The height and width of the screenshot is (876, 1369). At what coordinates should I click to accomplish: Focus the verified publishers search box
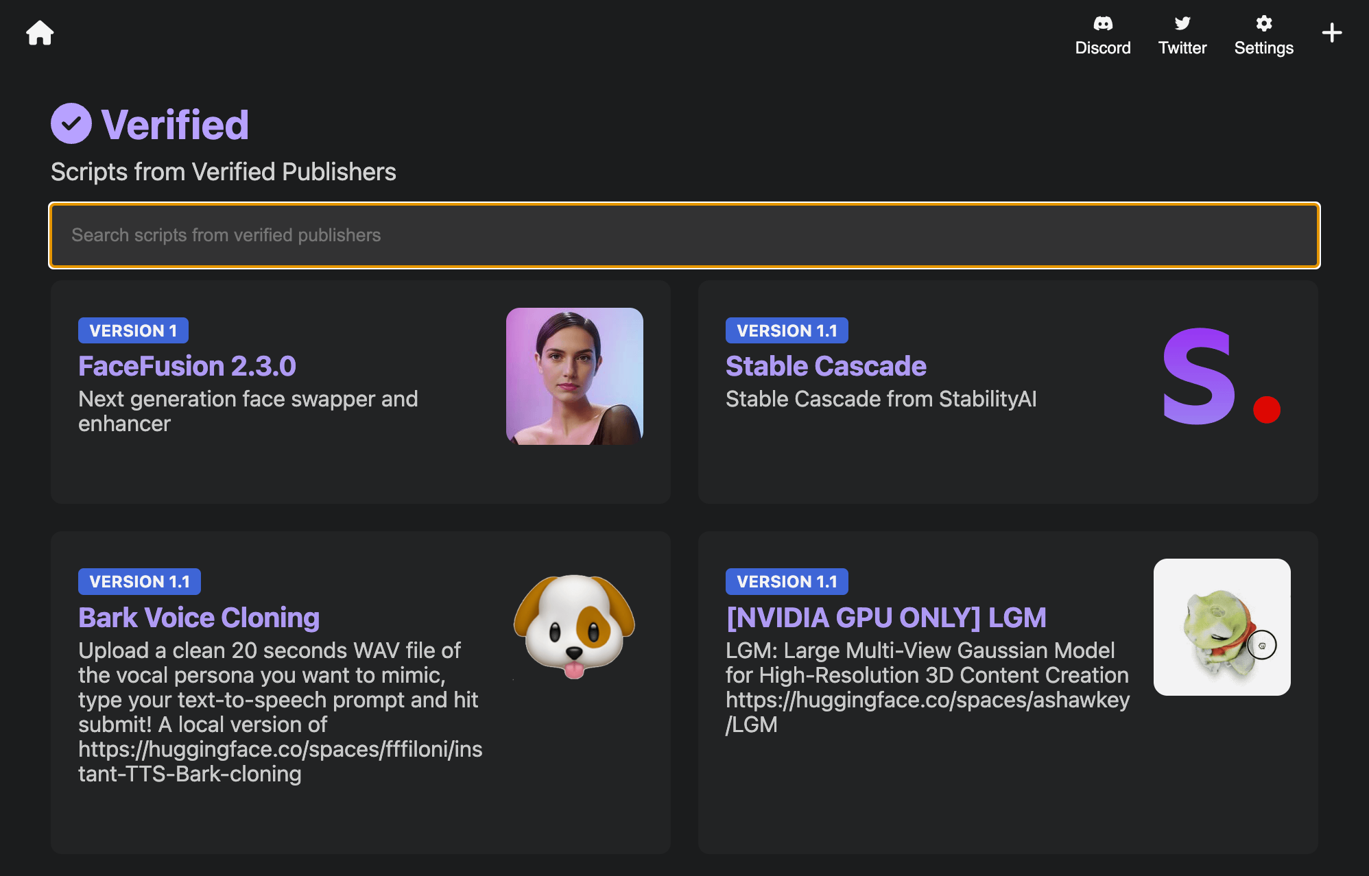[684, 235]
